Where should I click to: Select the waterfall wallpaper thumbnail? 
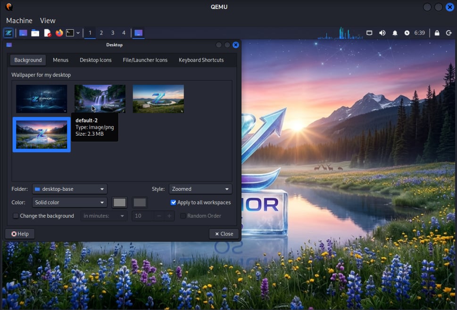pos(100,98)
